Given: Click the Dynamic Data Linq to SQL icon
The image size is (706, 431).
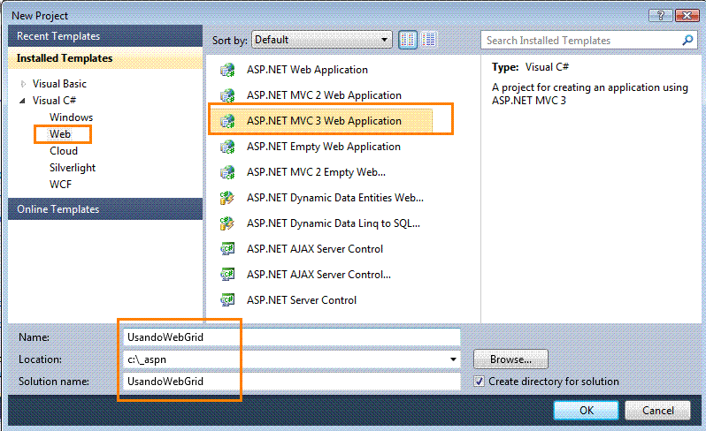Looking at the screenshot, I should click(227, 223).
